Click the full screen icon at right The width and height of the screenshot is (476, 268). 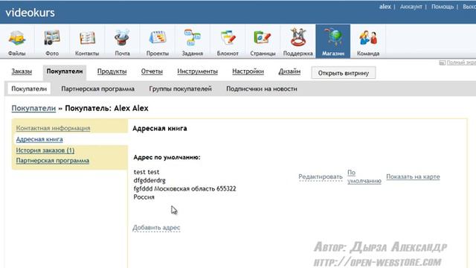click(442, 63)
